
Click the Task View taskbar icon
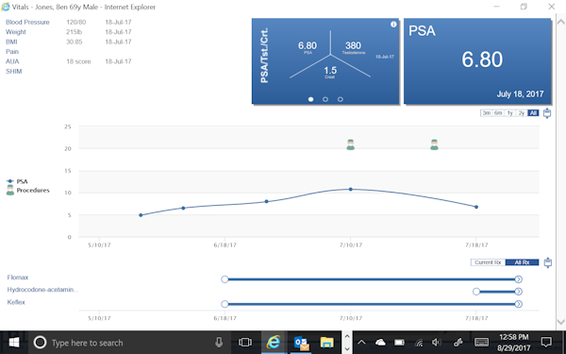(x=245, y=342)
